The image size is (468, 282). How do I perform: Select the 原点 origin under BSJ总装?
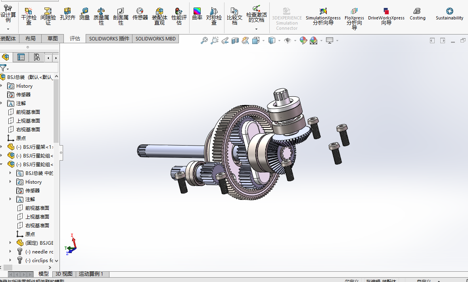pos(21,138)
